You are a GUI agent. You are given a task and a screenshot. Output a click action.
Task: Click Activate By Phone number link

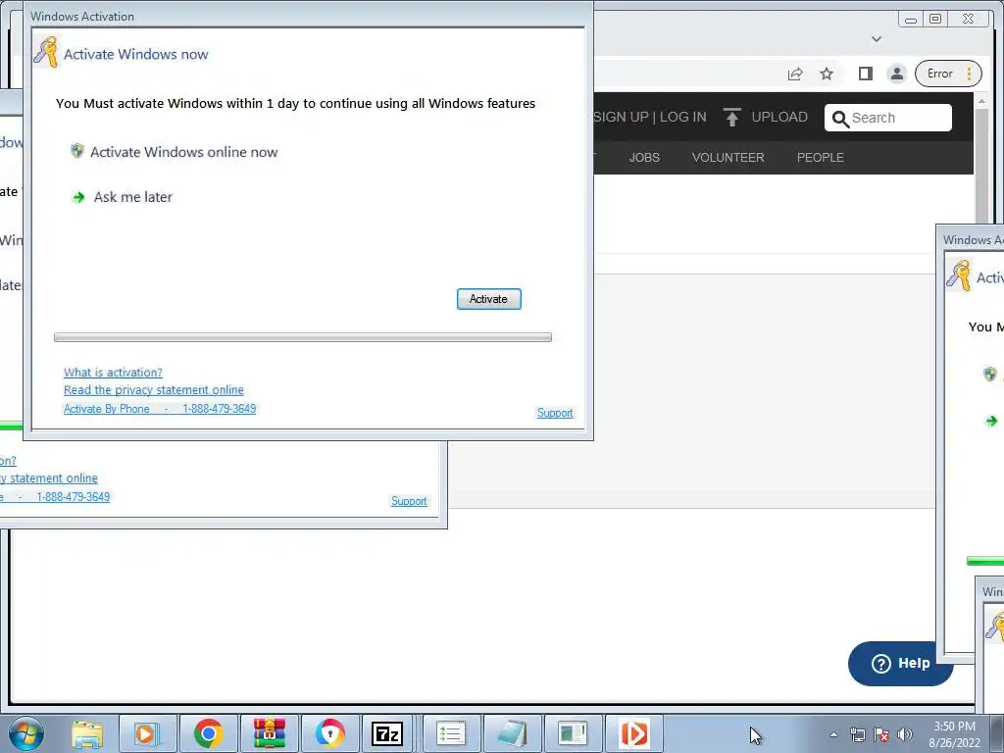[x=160, y=409]
